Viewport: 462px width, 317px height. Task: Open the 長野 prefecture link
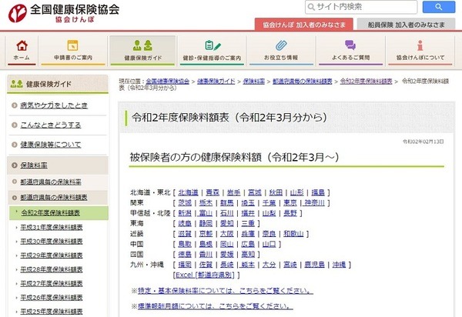(x=290, y=213)
